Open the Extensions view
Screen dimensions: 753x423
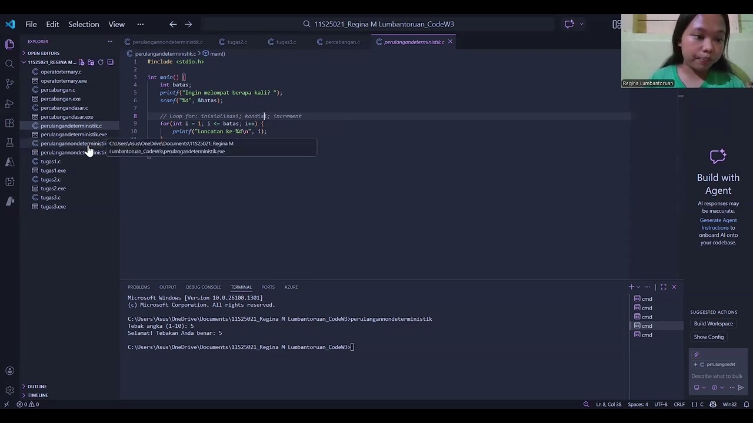click(9, 123)
